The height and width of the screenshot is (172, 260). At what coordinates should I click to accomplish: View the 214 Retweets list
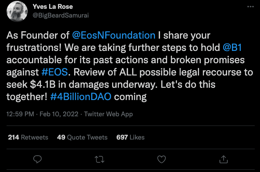28,137
